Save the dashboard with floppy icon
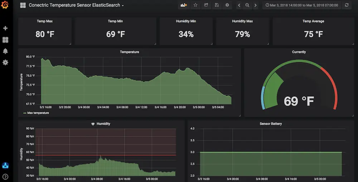 217,5
